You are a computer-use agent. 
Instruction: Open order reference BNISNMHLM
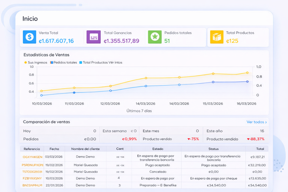[32, 185]
